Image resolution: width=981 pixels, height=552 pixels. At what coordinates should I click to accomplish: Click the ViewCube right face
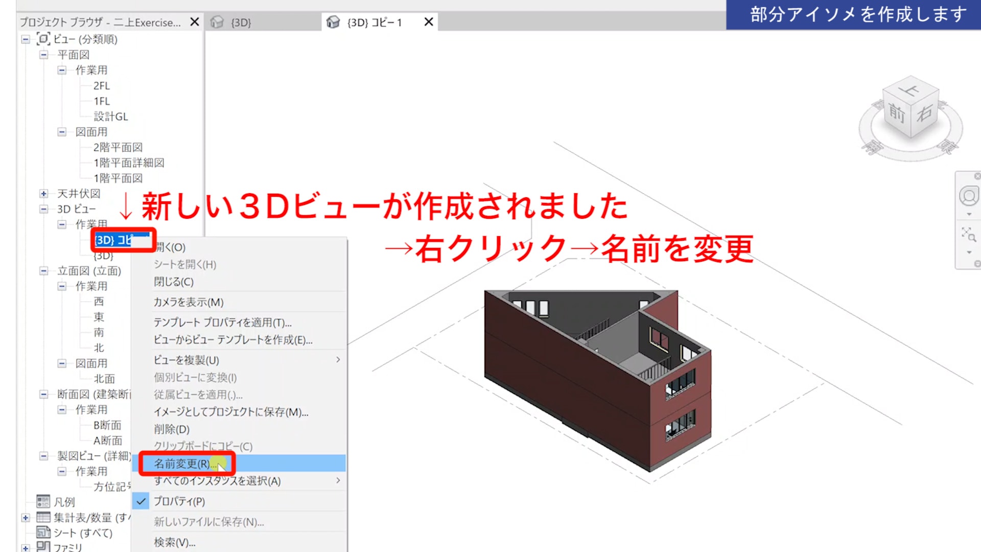[x=925, y=113]
